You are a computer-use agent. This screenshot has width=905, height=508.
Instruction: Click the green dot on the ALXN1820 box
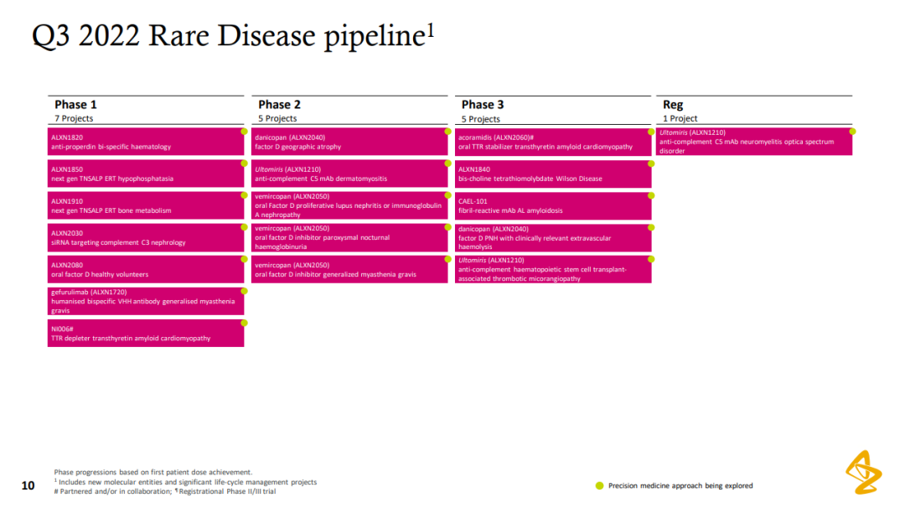point(244,132)
